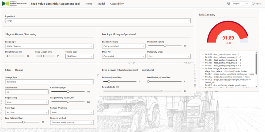Expand the Ingredient dropdown showing Silage
The height and width of the screenshot is (132, 265).
(x=98, y=20)
